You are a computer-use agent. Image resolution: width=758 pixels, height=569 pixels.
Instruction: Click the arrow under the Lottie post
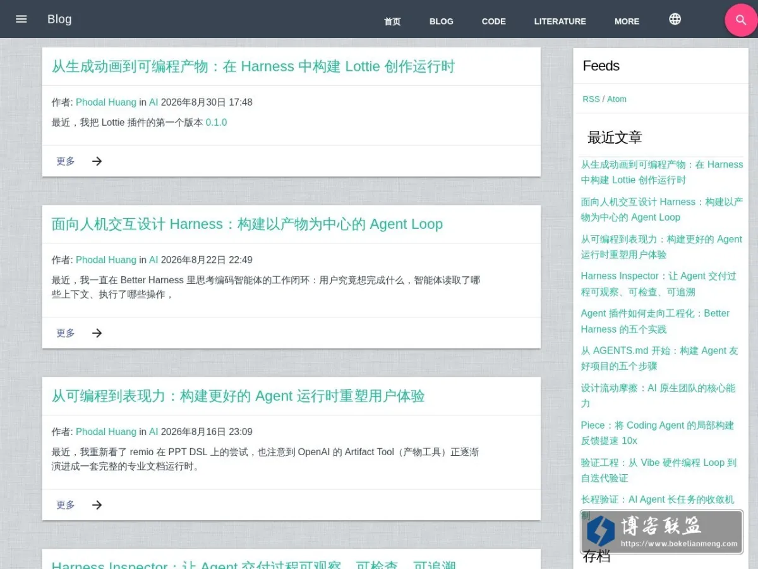97,161
